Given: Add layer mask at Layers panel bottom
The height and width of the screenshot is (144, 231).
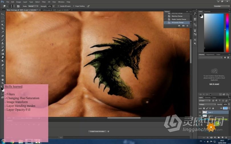Looking at the screenshot, I should pyautogui.click(x=211, y=137).
